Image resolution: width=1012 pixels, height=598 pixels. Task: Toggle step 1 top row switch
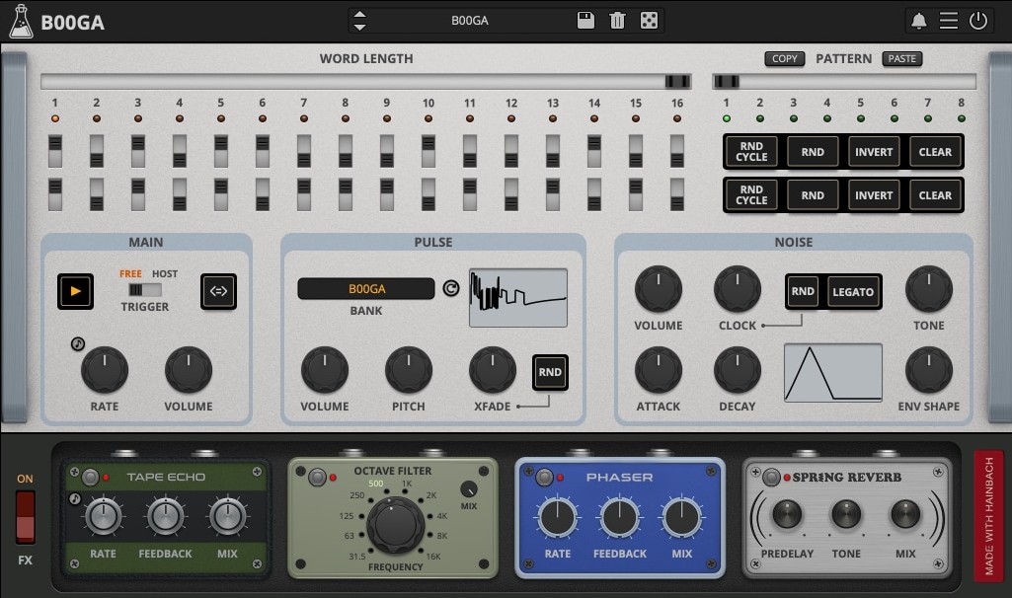click(x=55, y=151)
